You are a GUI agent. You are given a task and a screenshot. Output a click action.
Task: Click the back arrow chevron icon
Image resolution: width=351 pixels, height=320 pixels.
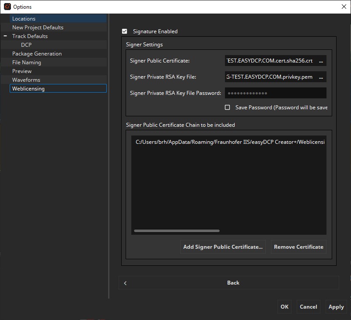(x=125, y=283)
